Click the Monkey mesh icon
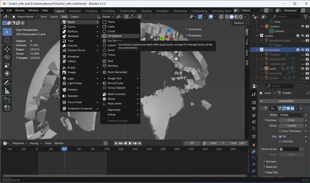Image resolution: width=310 pixels, height=183 pixels. pyautogui.click(x=104, y=66)
